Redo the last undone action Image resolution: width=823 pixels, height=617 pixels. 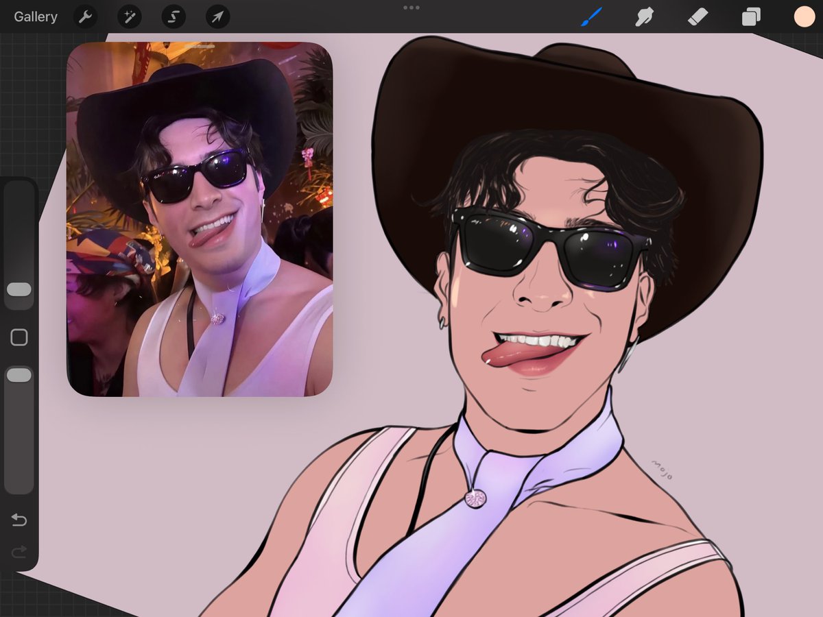point(19,551)
